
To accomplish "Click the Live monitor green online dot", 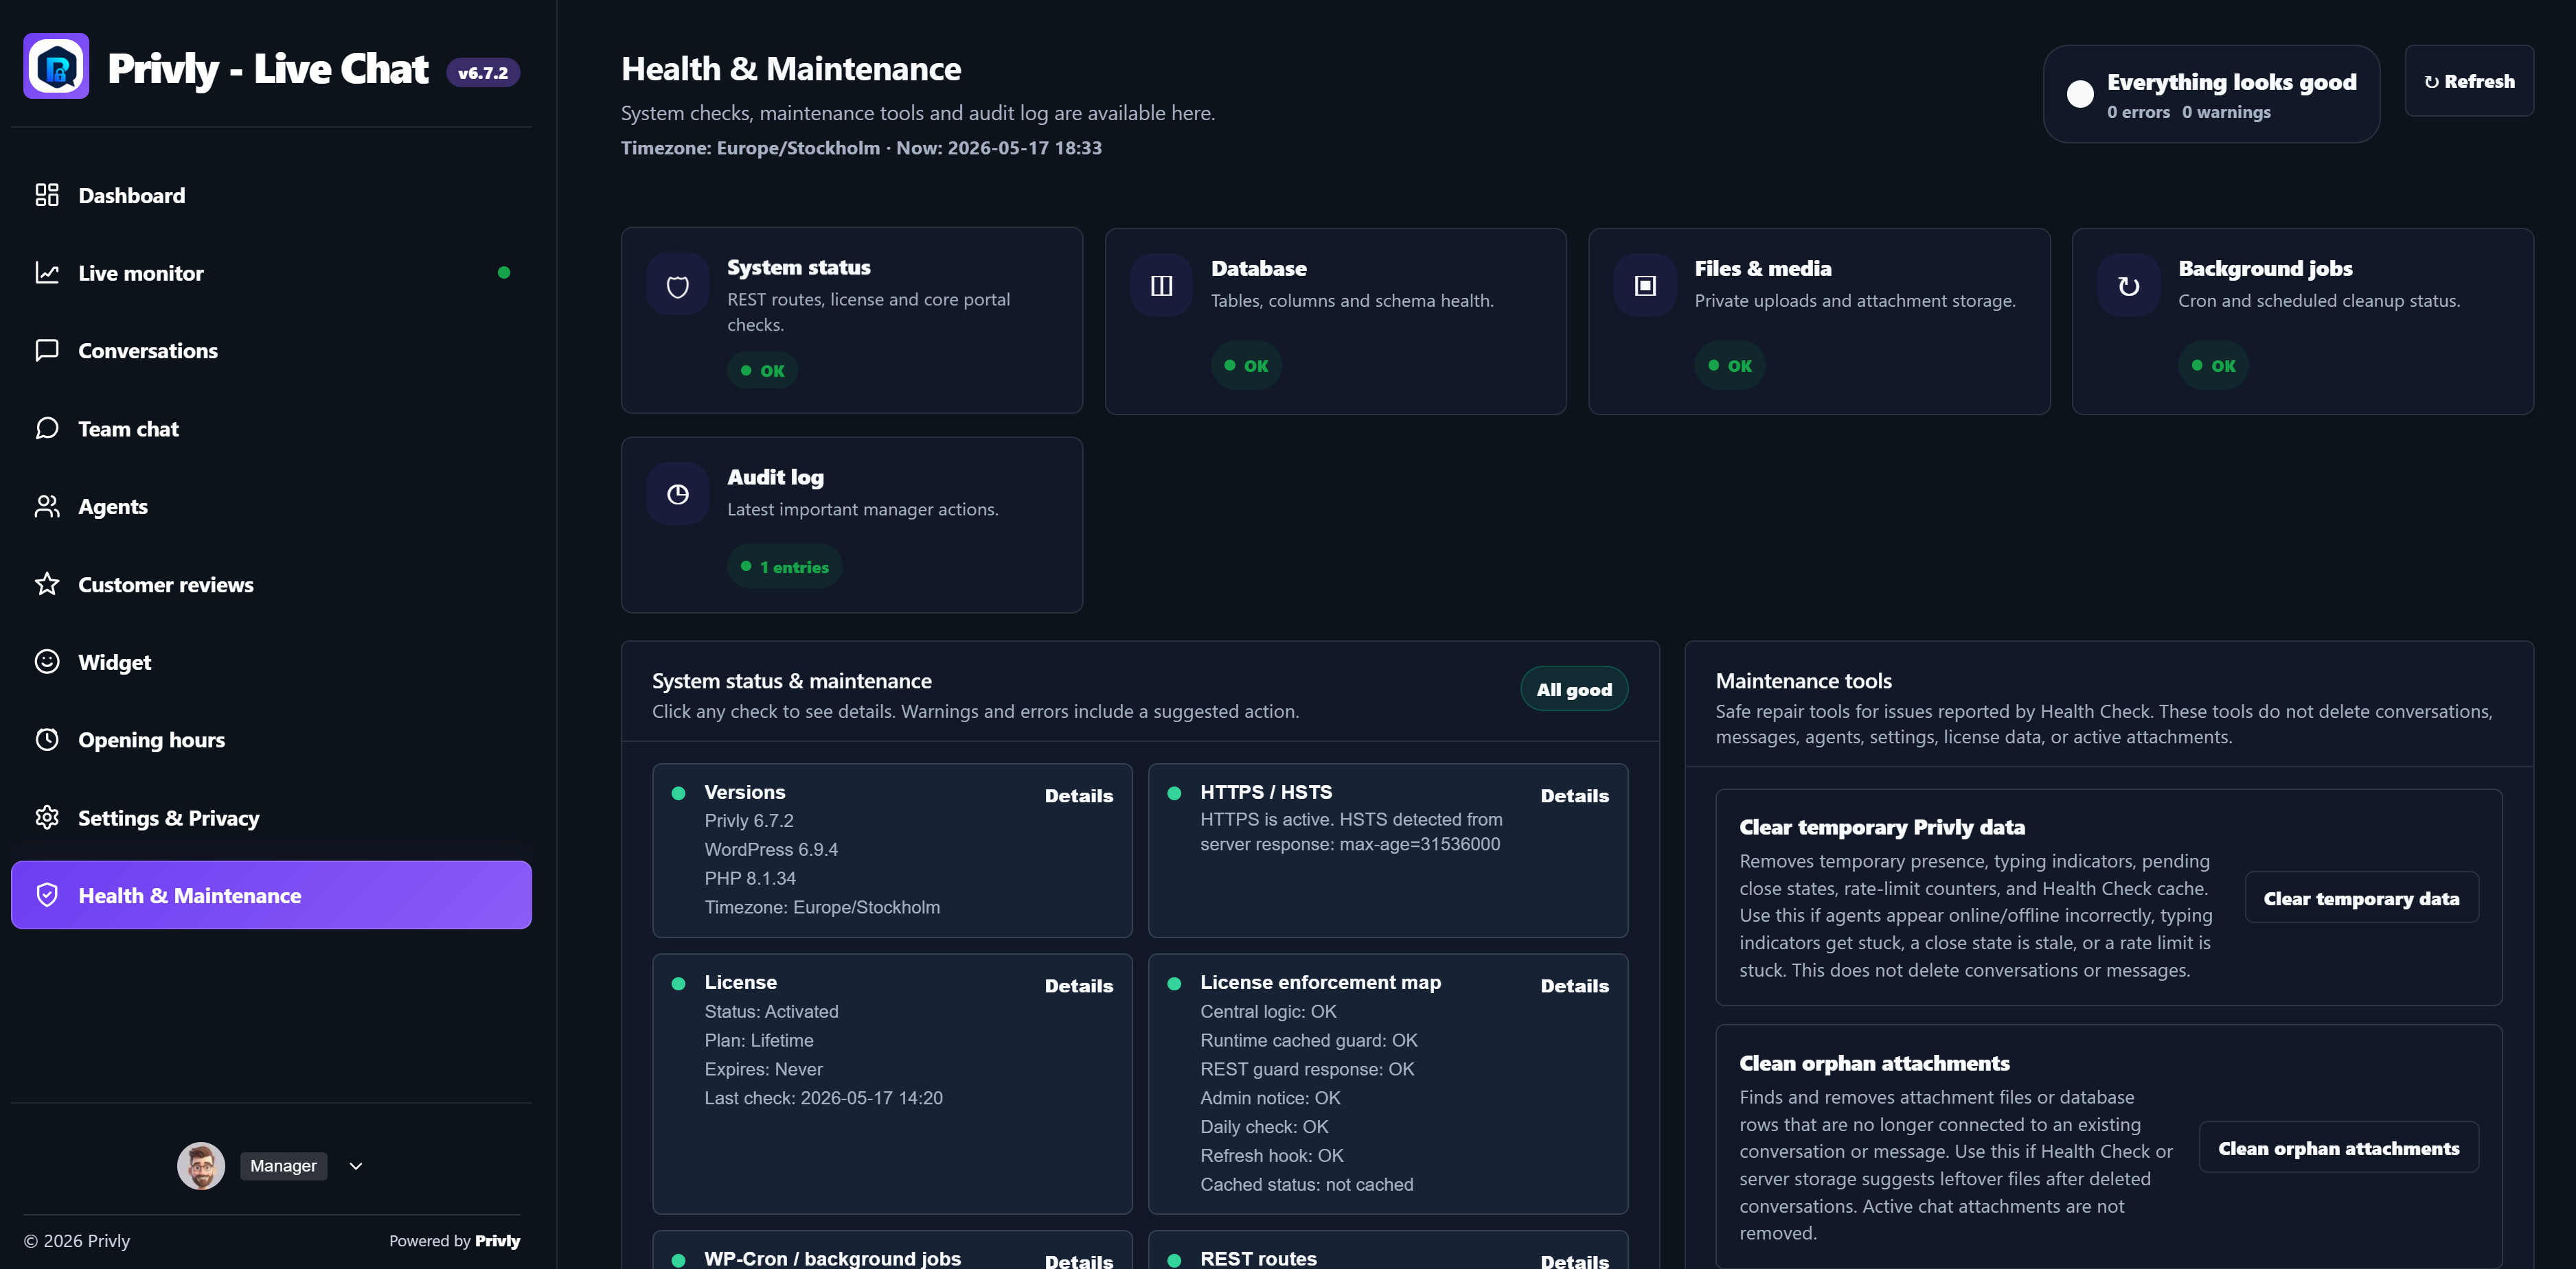I will [x=504, y=272].
